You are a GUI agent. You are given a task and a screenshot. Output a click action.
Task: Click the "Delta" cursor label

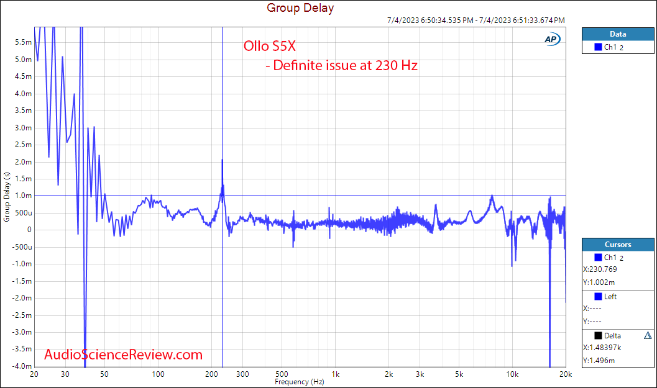click(x=612, y=336)
